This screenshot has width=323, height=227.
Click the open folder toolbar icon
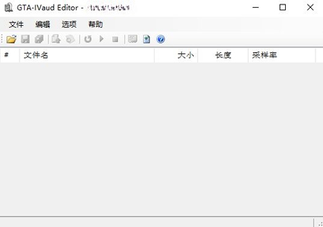(x=11, y=39)
